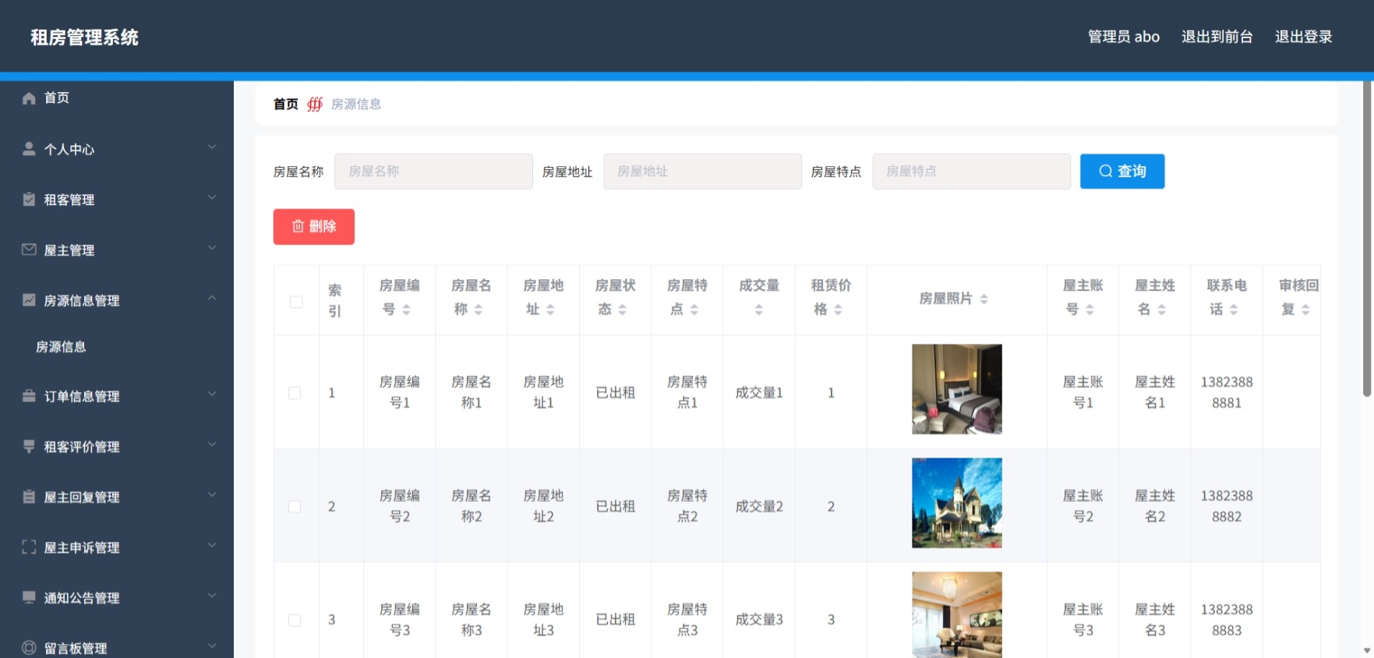Sort by 审核回复 column arrows
This screenshot has height=658, width=1374.
[x=1305, y=310]
